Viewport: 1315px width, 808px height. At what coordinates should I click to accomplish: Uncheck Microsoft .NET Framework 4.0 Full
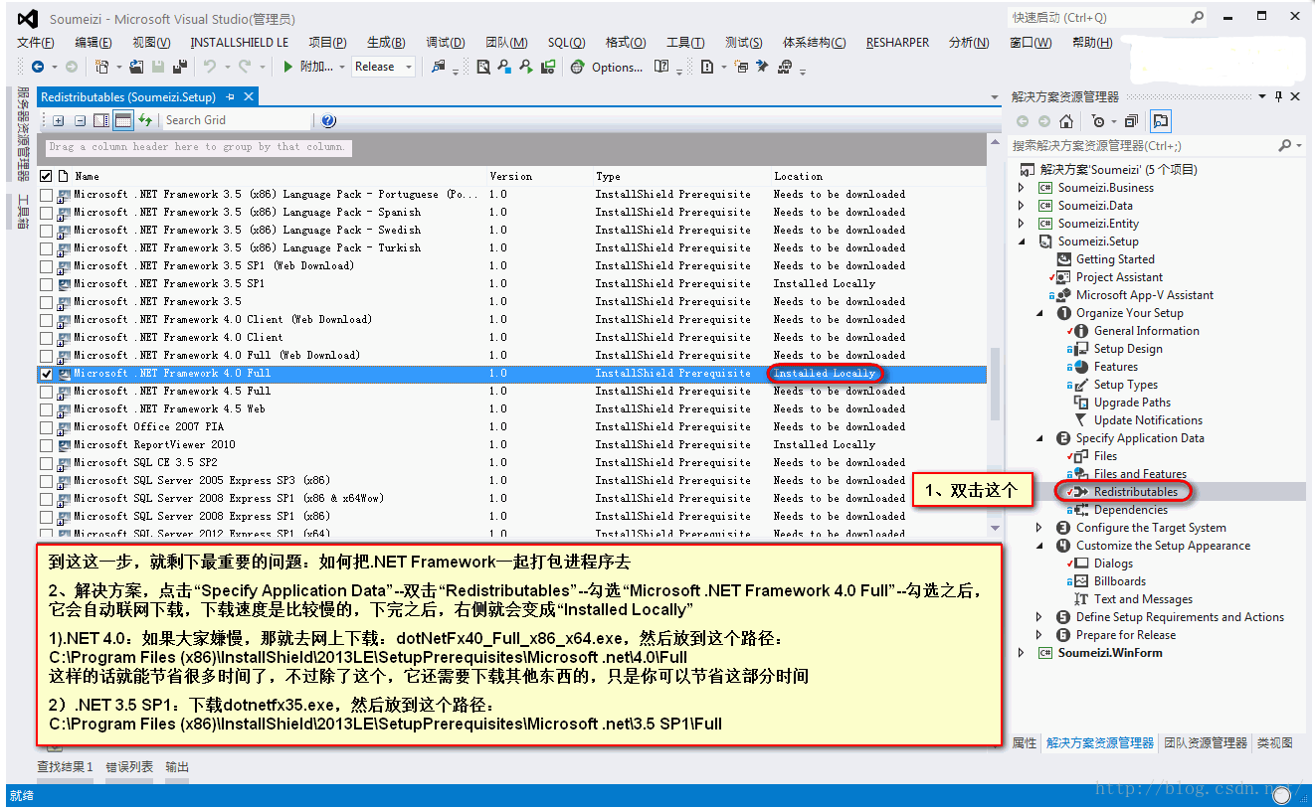[x=46, y=374]
